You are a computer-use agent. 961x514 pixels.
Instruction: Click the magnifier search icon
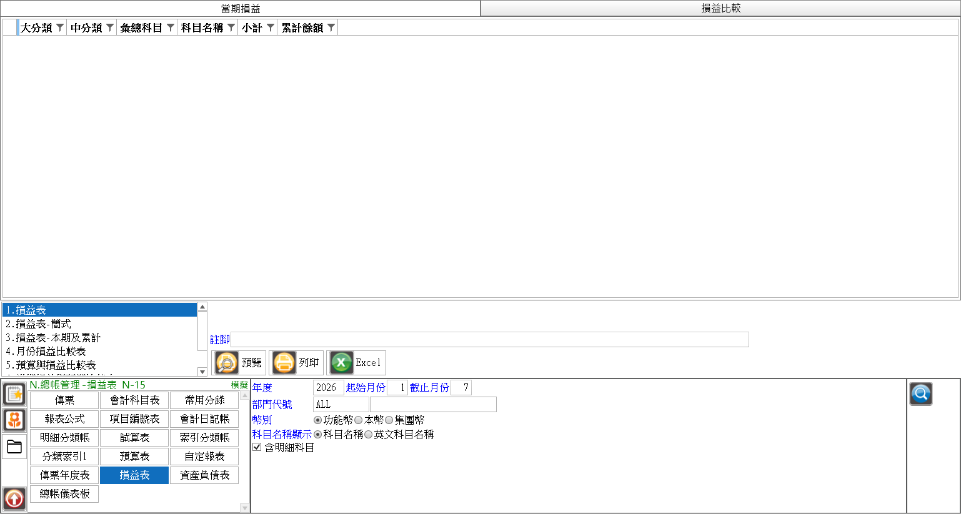921,394
